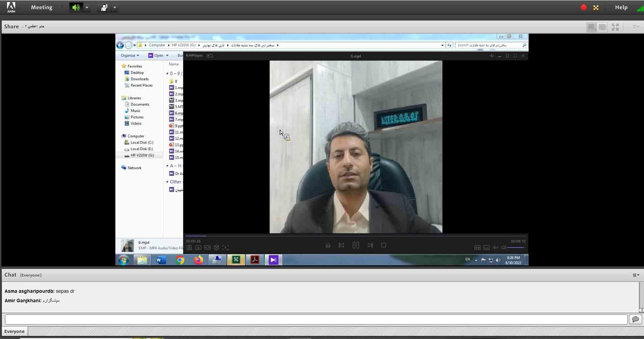Pause the KMPlayer video
This screenshot has height=339, width=644.
point(356,245)
